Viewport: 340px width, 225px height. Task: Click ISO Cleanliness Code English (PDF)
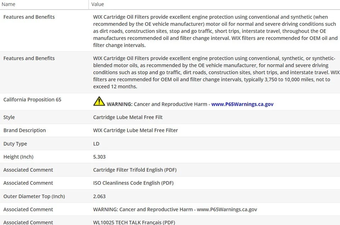134,183
